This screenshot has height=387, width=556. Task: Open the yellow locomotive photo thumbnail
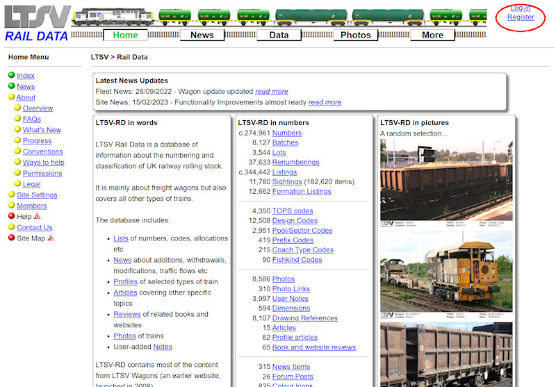pyautogui.click(x=446, y=273)
